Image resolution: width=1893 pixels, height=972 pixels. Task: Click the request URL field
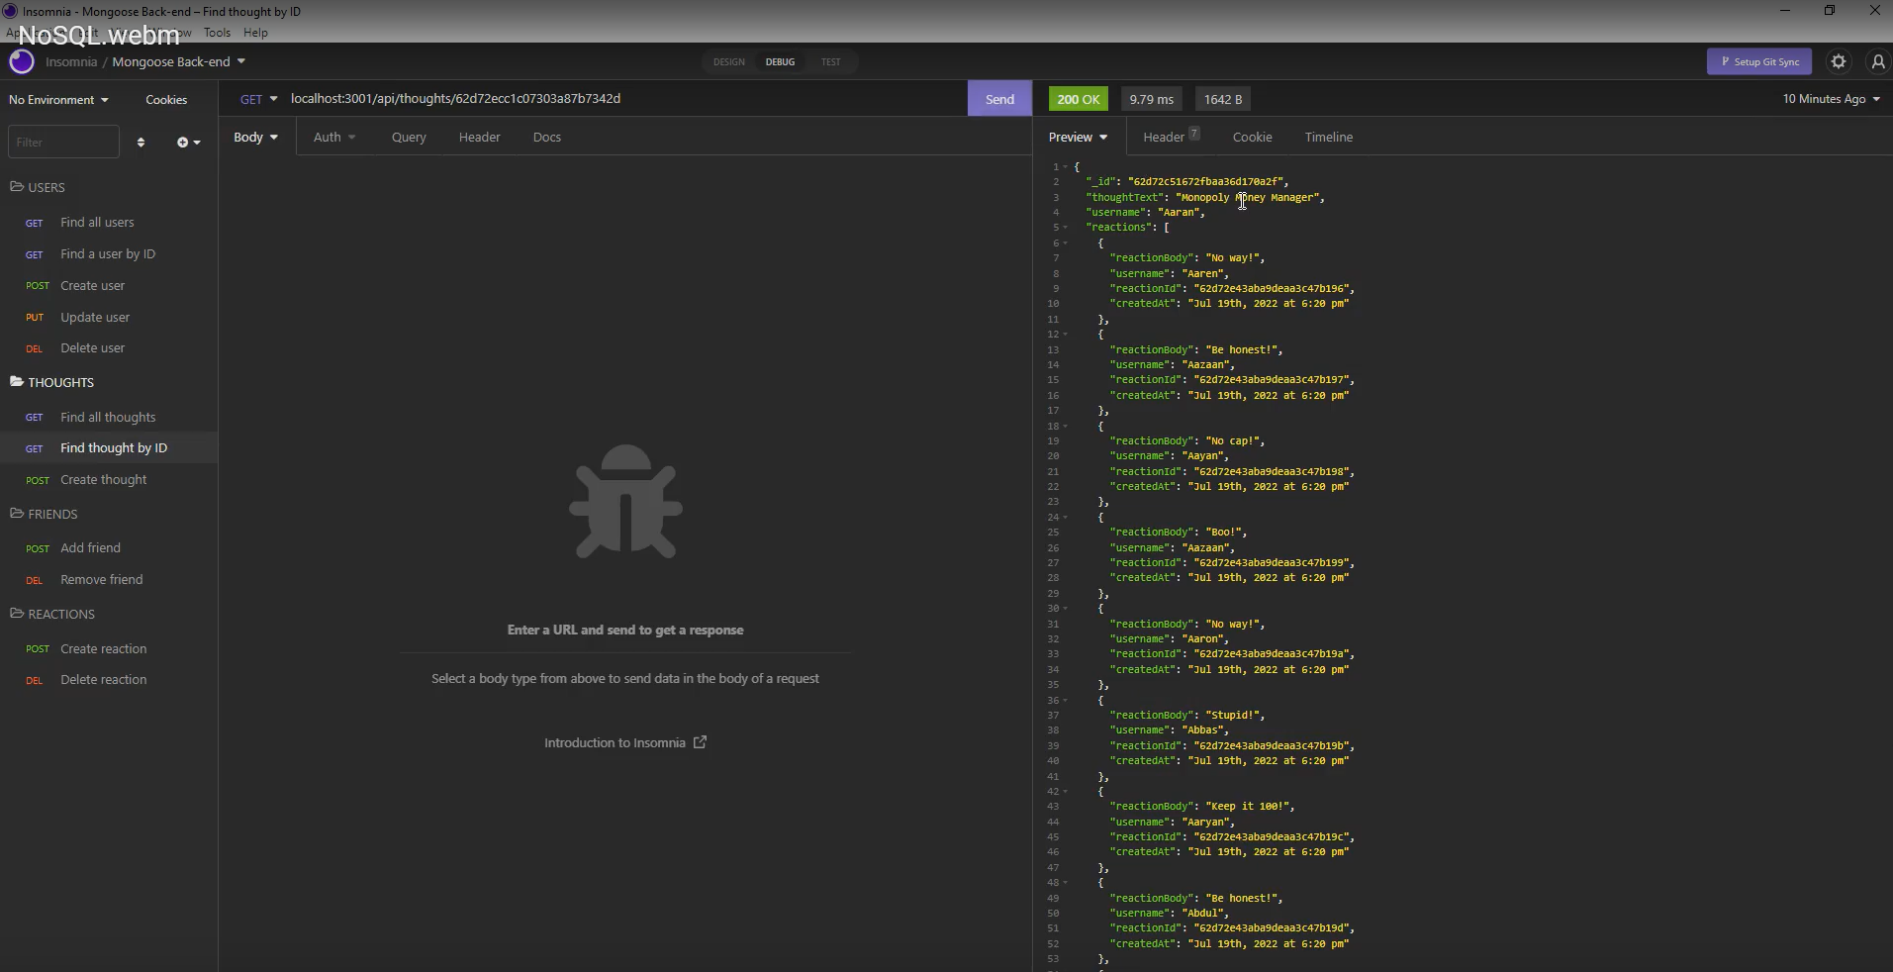[623, 99]
